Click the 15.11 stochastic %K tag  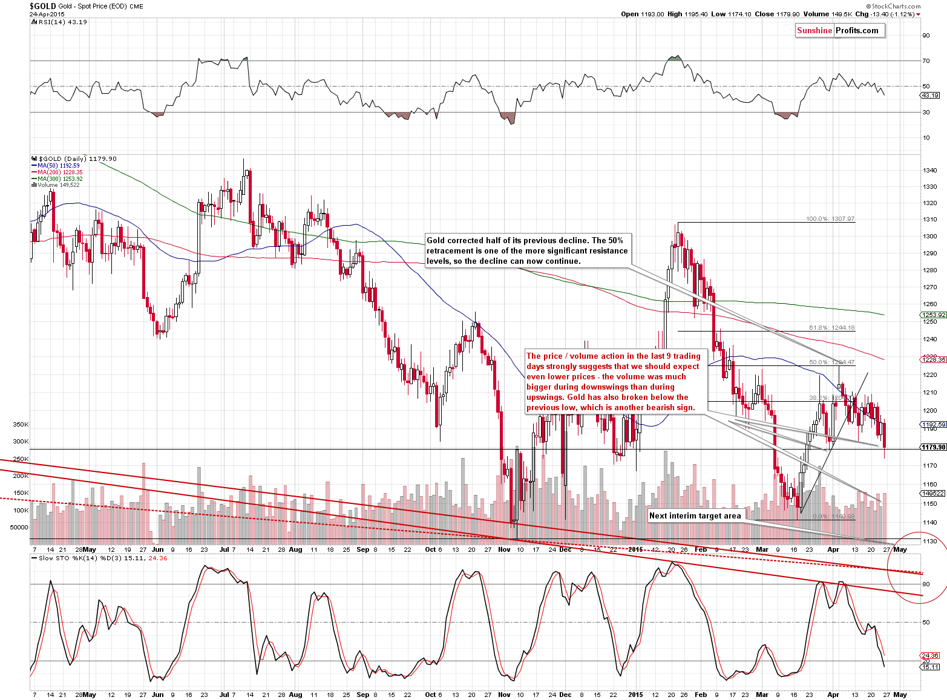click(x=929, y=667)
